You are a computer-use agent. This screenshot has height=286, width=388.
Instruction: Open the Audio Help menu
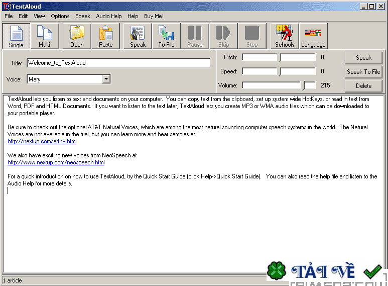click(x=109, y=16)
